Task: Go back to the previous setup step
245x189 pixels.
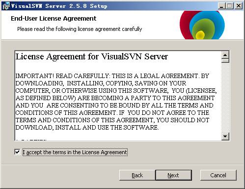Action: tap(137, 175)
